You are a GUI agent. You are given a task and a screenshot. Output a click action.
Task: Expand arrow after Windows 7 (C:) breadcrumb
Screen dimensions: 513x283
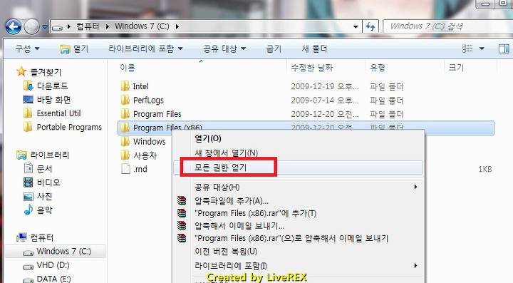(x=177, y=26)
